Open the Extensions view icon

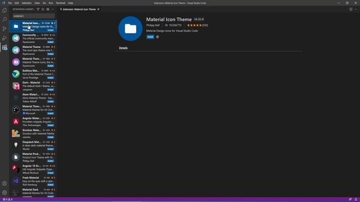coord(4,48)
